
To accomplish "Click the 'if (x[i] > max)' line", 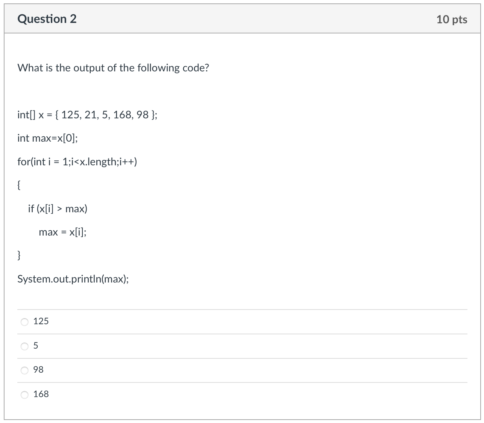I will [58, 209].
